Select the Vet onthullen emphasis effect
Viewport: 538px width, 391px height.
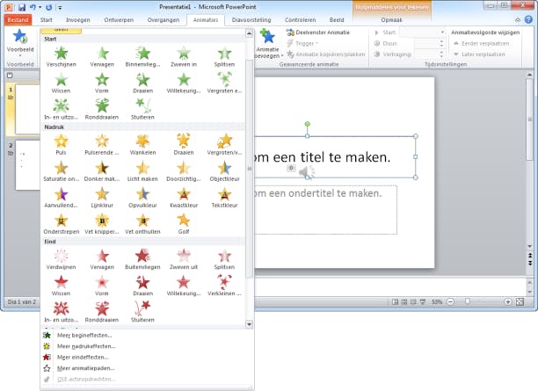142,224
